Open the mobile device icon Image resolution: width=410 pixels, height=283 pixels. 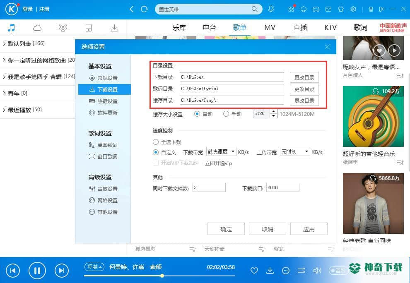pyautogui.click(x=89, y=27)
